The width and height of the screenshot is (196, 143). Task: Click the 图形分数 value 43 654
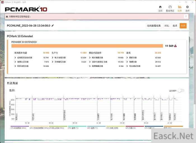pyautogui.click(x=158, y=58)
